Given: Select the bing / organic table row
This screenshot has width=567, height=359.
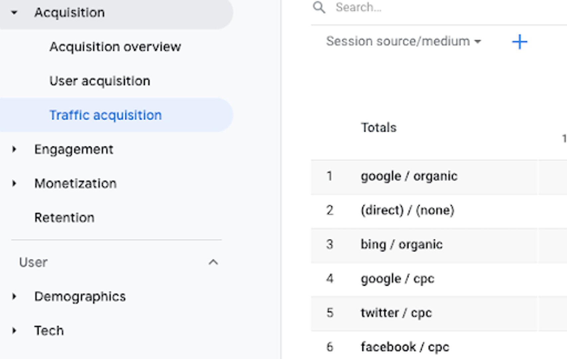Looking at the screenshot, I should pyautogui.click(x=402, y=244).
